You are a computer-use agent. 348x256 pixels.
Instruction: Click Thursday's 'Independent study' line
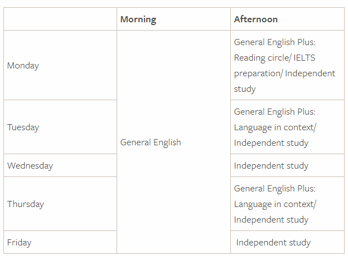pos(271,220)
